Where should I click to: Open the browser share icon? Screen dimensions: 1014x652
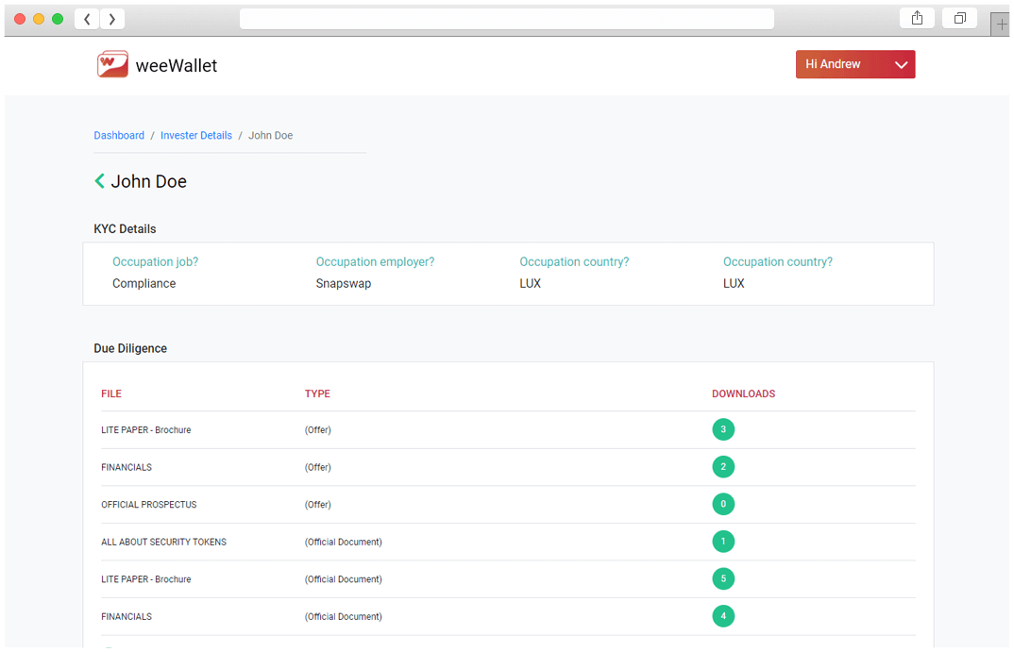point(917,19)
